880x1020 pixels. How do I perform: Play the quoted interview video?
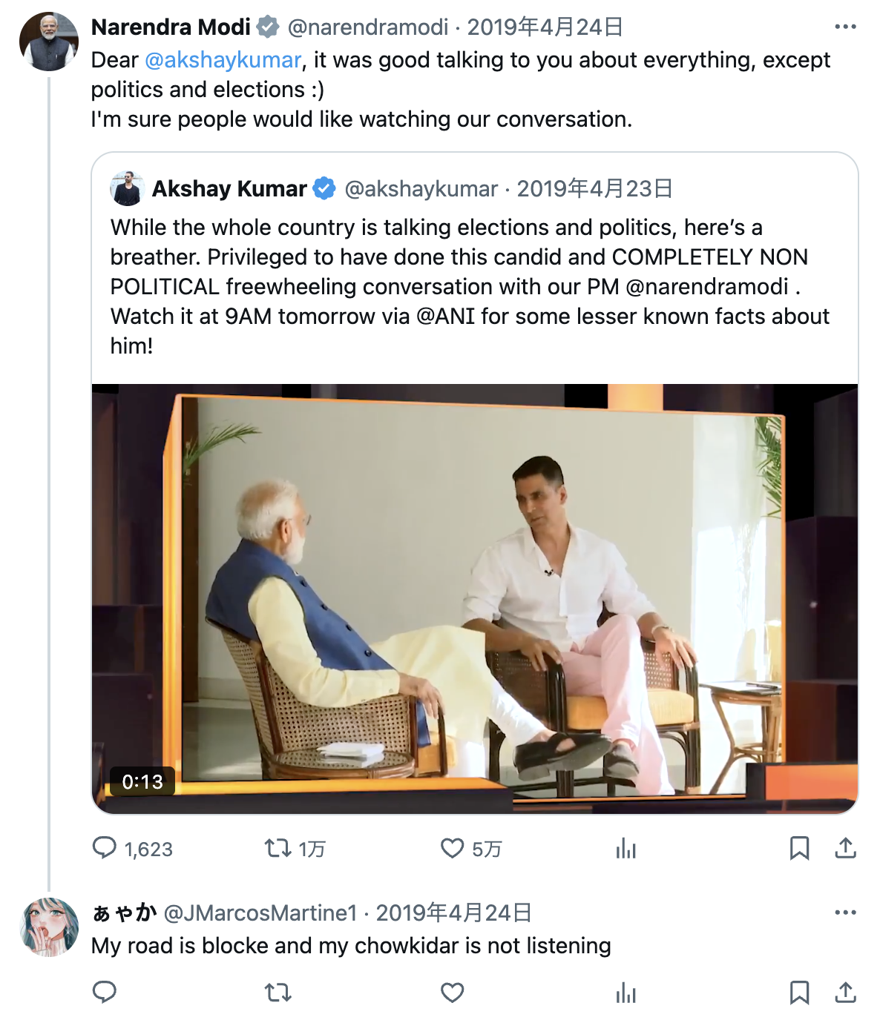point(475,598)
